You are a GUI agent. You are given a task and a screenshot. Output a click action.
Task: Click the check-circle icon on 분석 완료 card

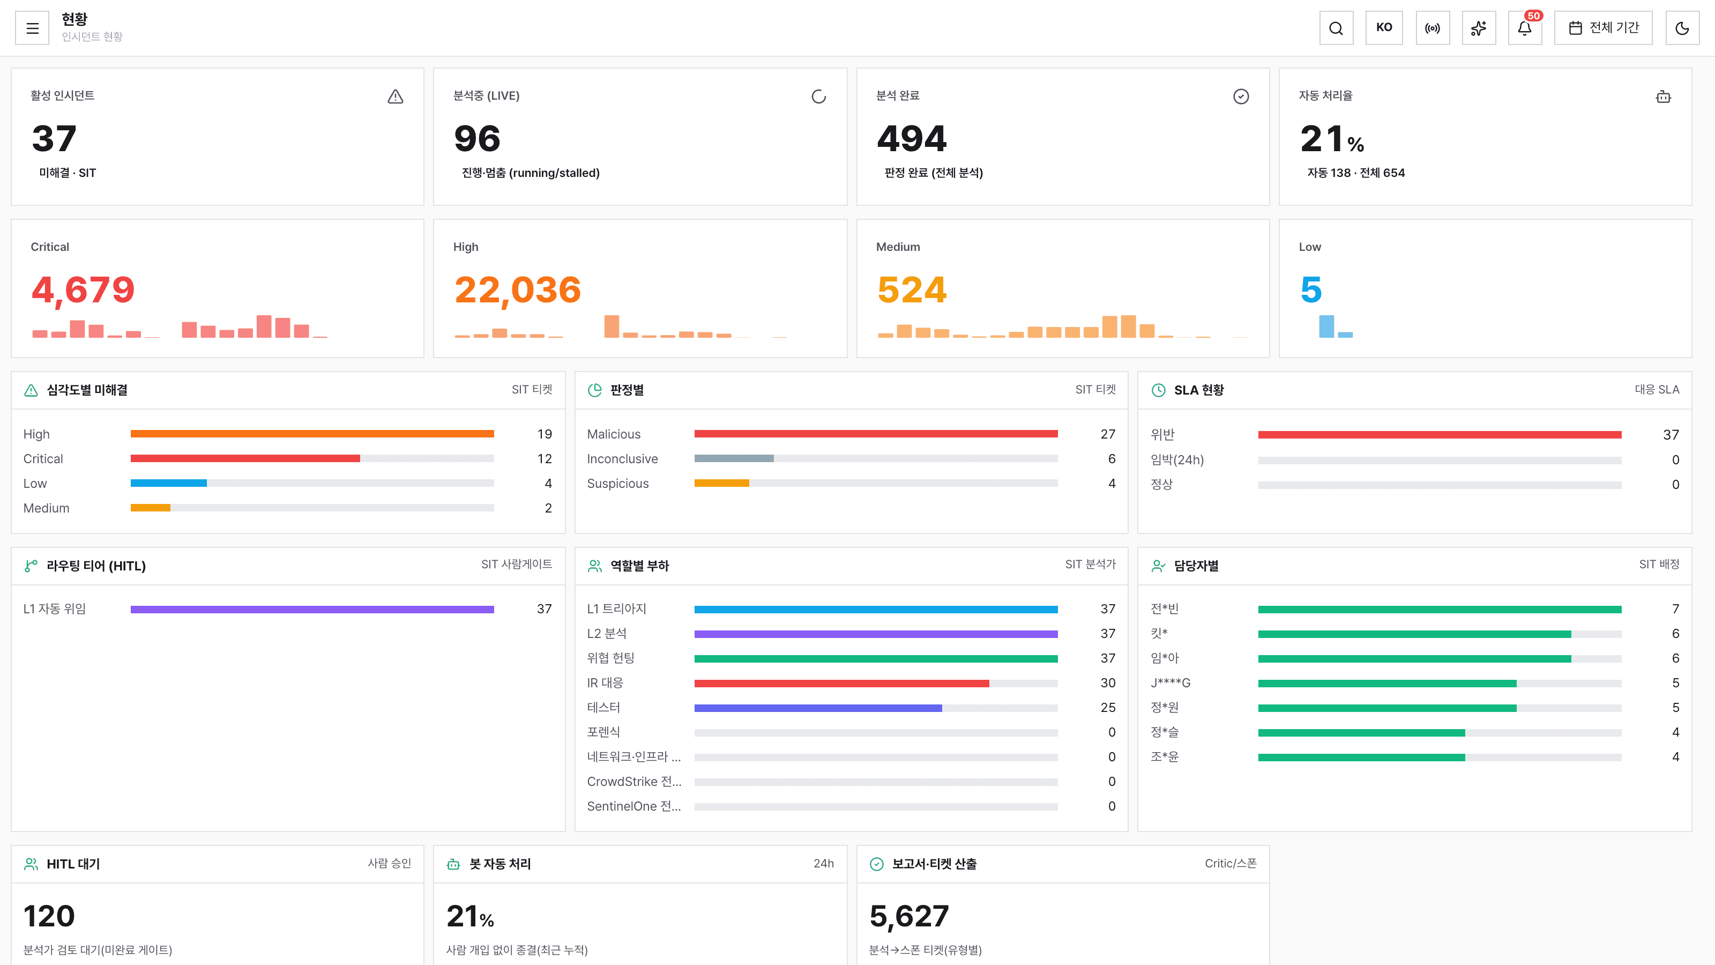coord(1241,96)
